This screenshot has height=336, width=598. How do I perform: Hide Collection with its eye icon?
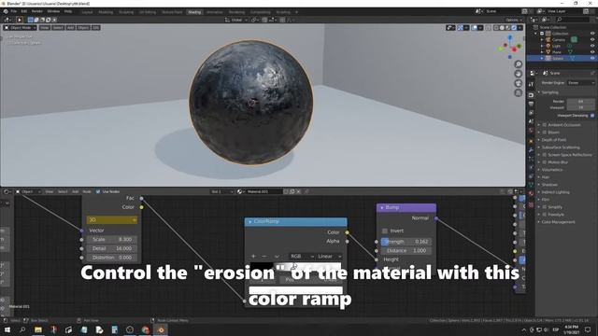coord(592,34)
